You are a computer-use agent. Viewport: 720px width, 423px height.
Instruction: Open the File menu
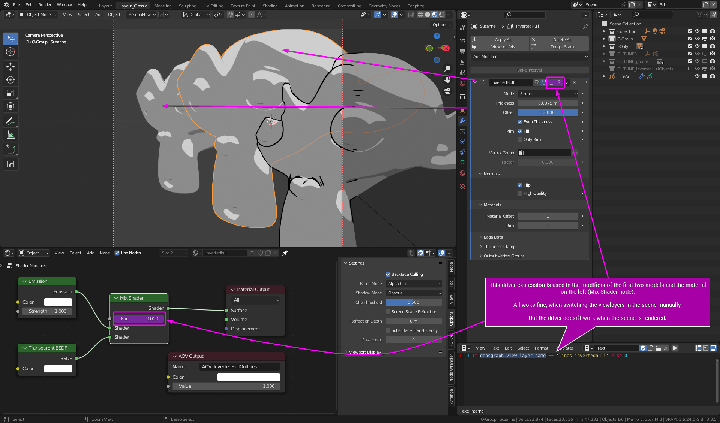[16, 5]
